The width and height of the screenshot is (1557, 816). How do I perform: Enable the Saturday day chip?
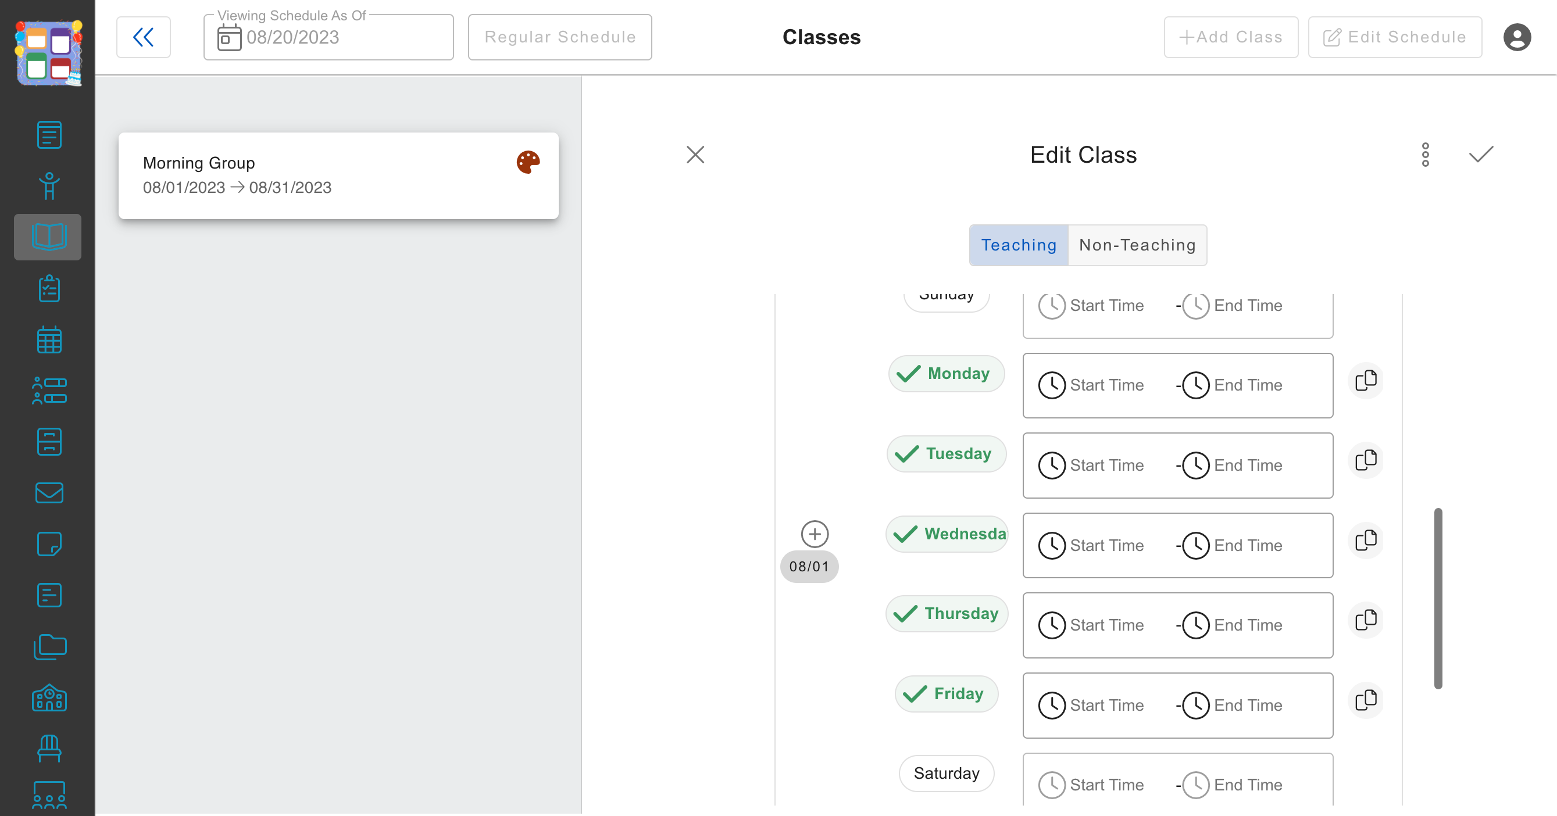(947, 774)
